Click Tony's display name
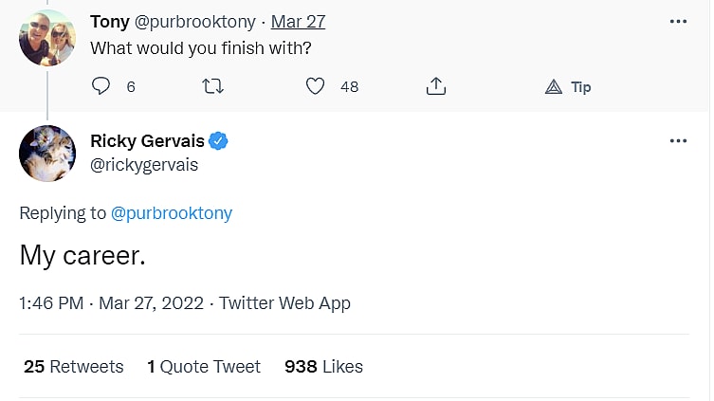Image resolution: width=714 pixels, height=401 pixels. click(x=110, y=21)
